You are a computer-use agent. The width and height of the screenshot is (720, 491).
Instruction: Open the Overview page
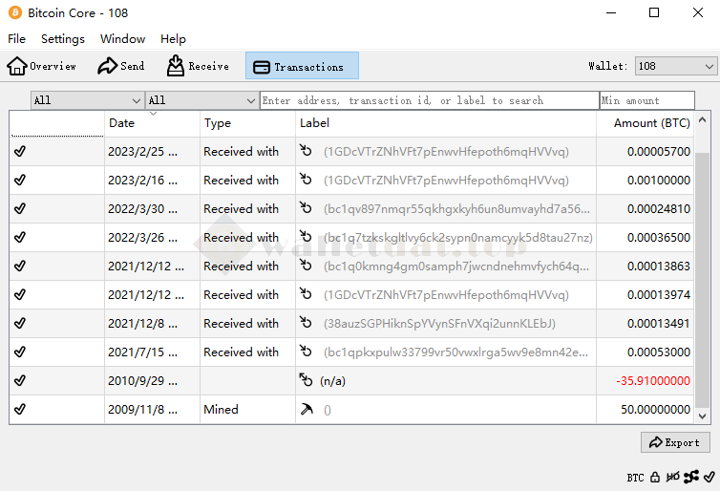tap(42, 66)
